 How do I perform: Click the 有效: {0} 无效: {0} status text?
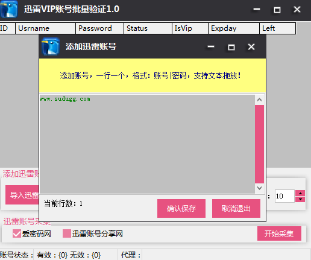tap(69, 255)
